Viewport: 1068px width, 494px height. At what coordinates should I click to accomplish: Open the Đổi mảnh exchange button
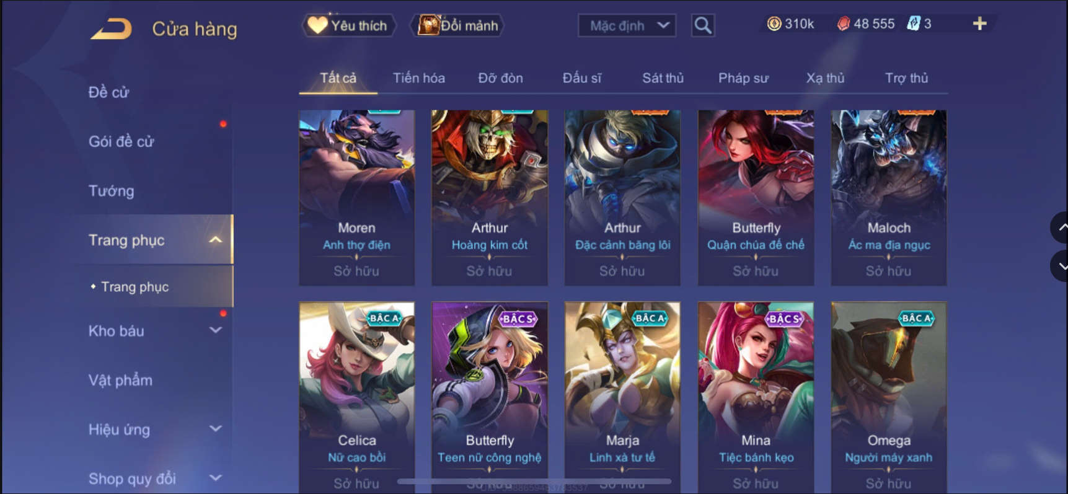tap(457, 25)
